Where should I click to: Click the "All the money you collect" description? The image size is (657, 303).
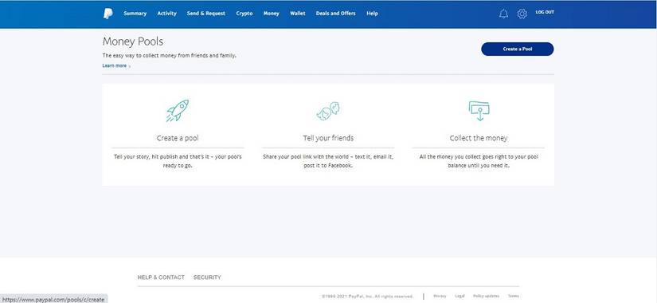point(479,161)
